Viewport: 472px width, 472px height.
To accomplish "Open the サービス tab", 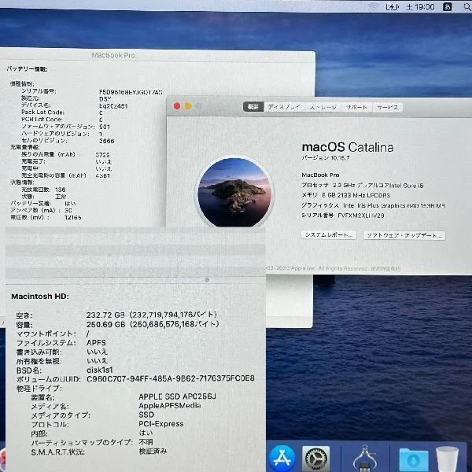I will coord(387,107).
